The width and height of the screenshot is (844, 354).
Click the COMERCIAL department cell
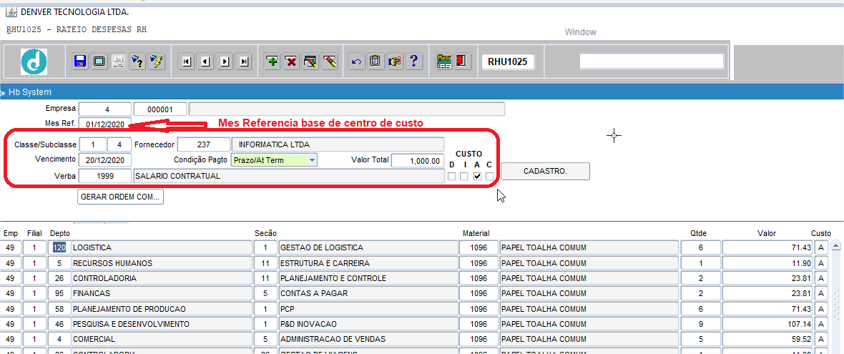pyautogui.click(x=162, y=340)
